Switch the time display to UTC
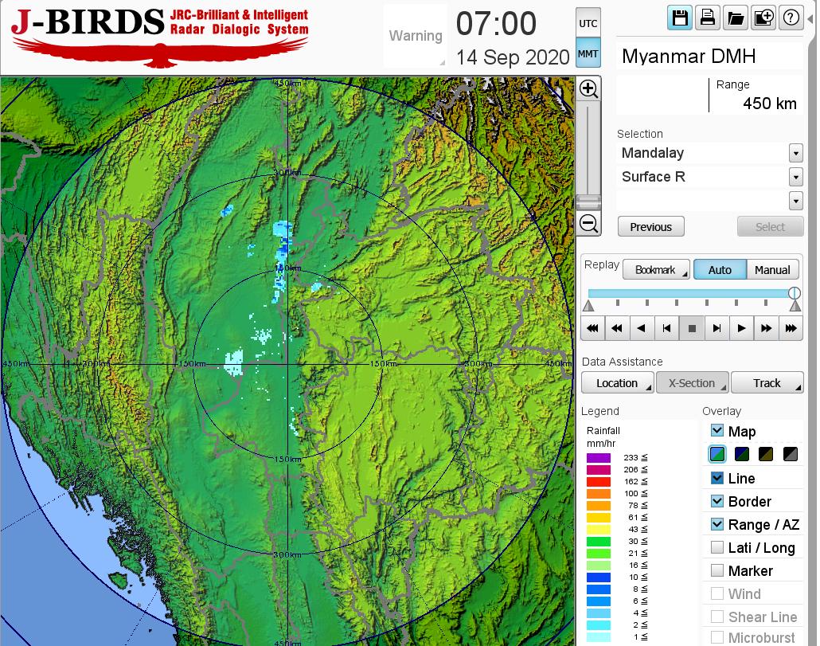The width and height of the screenshot is (820, 646). [x=588, y=24]
